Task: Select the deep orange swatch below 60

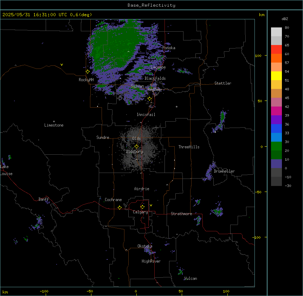Action: pos(276,58)
